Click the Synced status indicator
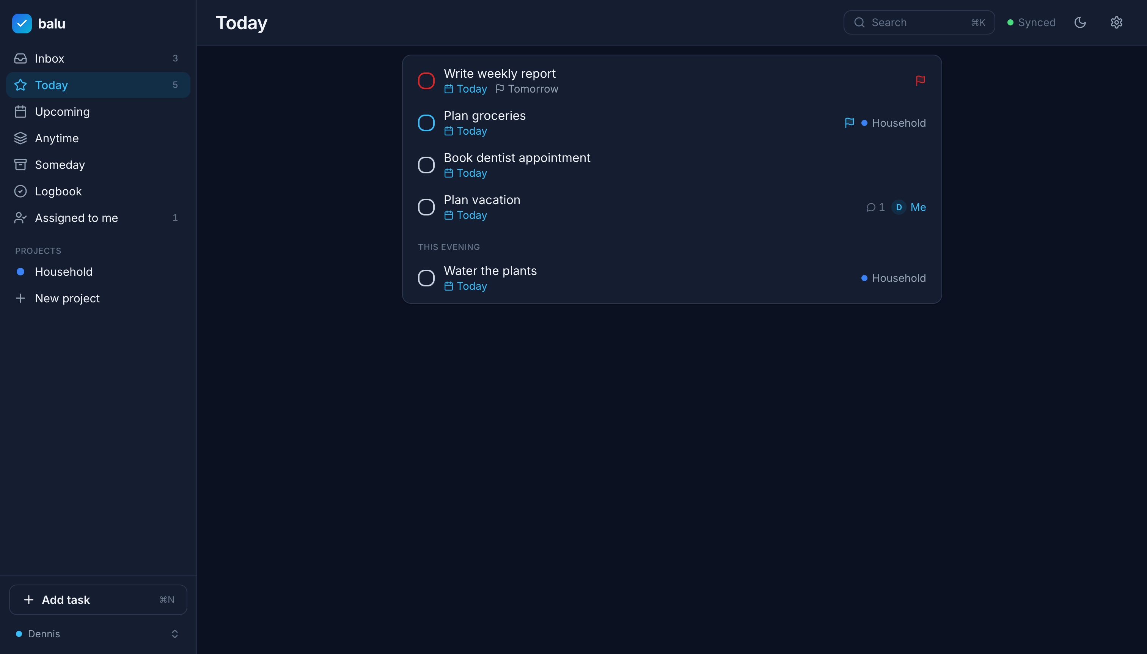Image resolution: width=1147 pixels, height=654 pixels. pyautogui.click(x=1031, y=22)
